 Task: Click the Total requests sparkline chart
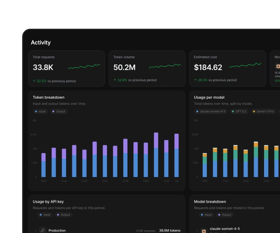coord(84,66)
